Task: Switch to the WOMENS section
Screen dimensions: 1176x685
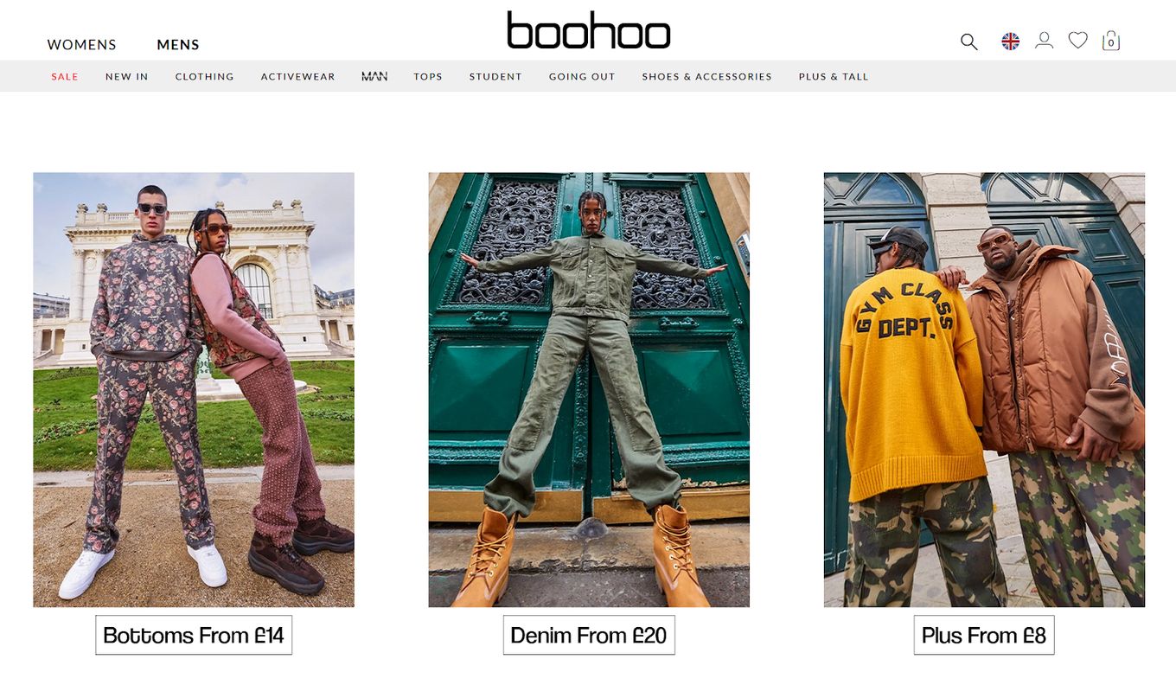Action: (81, 45)
